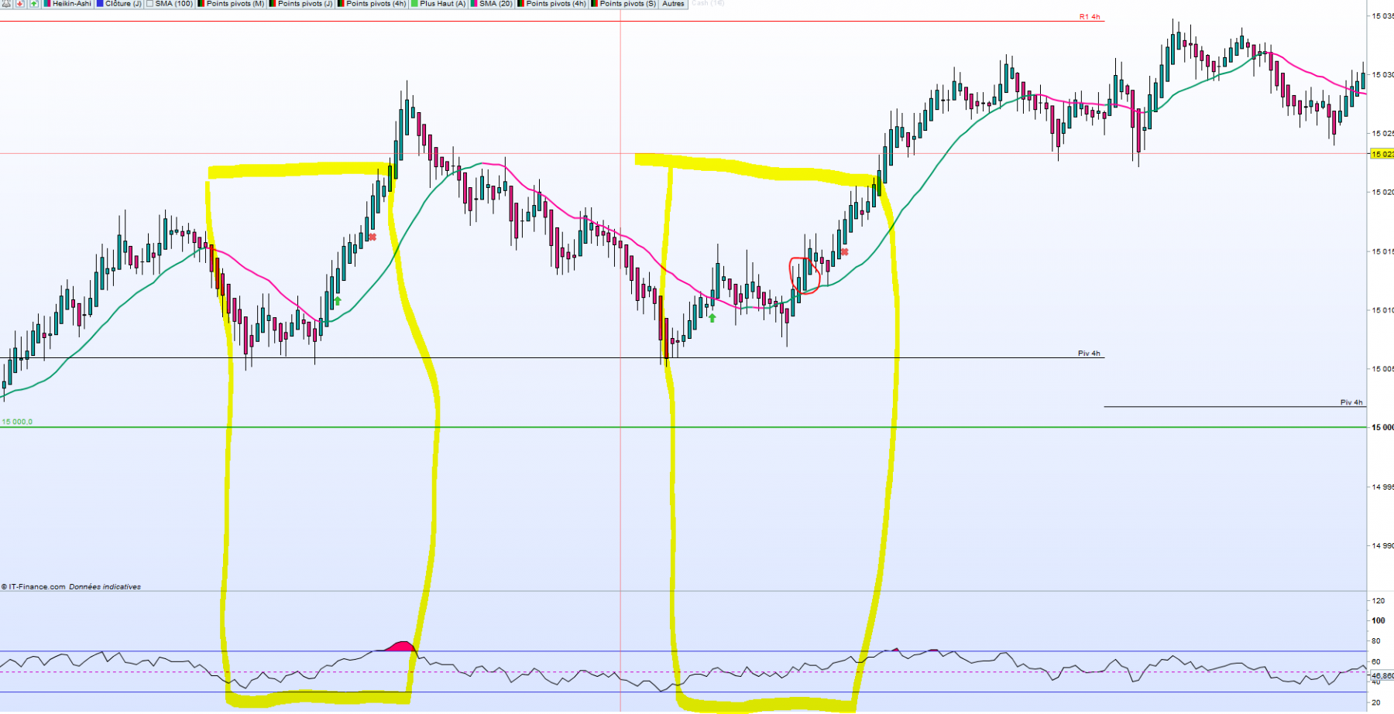This screenshot has width=1394, height=714.
Task: Select Points pivots (S) indicator
Action: pyautogui.click(x=627, y=3)
